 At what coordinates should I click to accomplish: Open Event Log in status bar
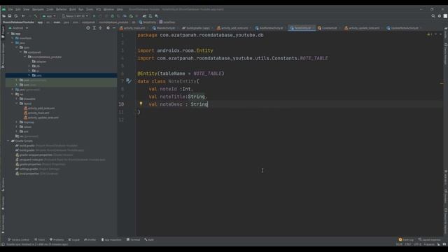(x=406, y=239)
